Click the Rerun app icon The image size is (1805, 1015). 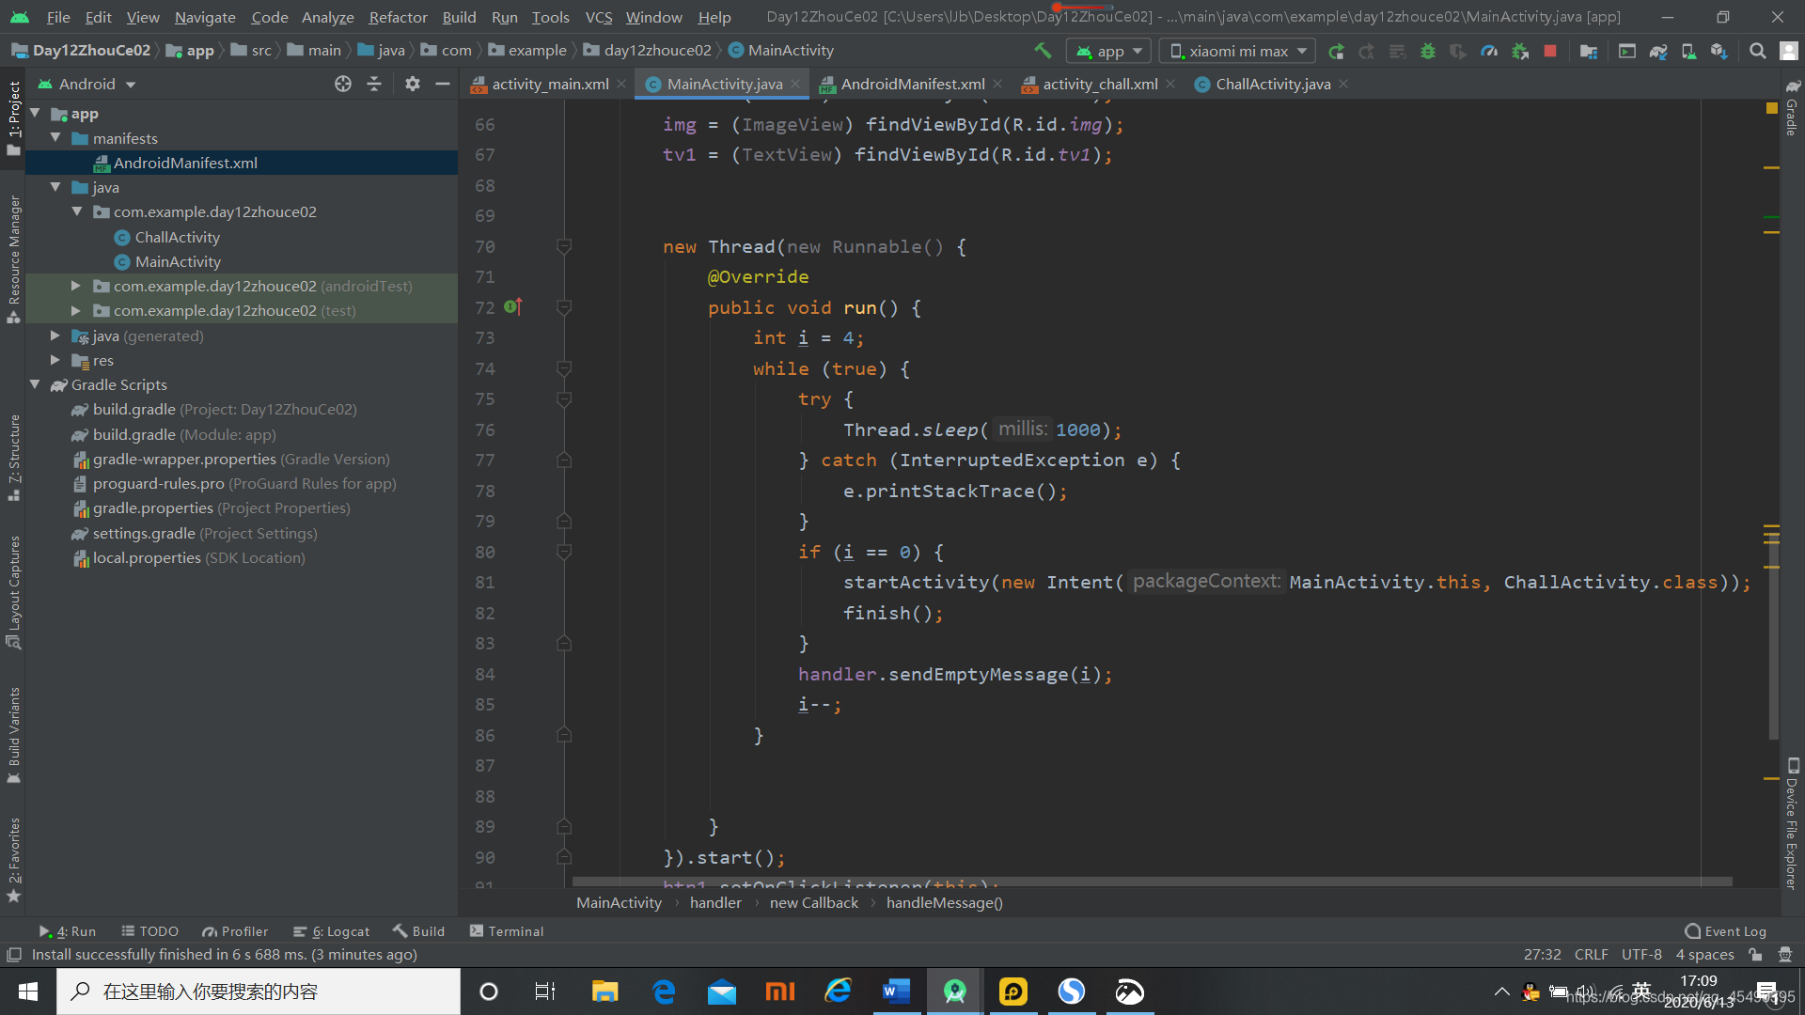[x=1336, y=51]
